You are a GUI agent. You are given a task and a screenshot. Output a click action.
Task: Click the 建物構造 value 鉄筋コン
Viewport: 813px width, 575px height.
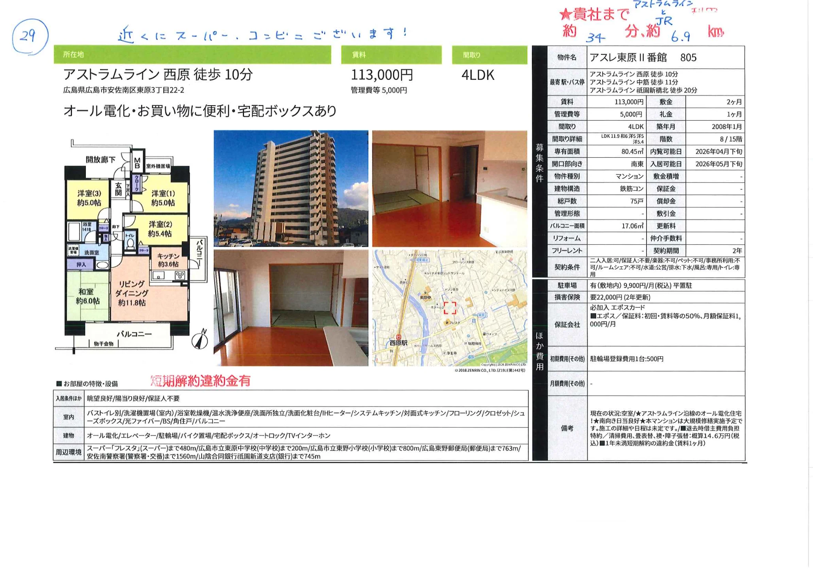[631, 189]
